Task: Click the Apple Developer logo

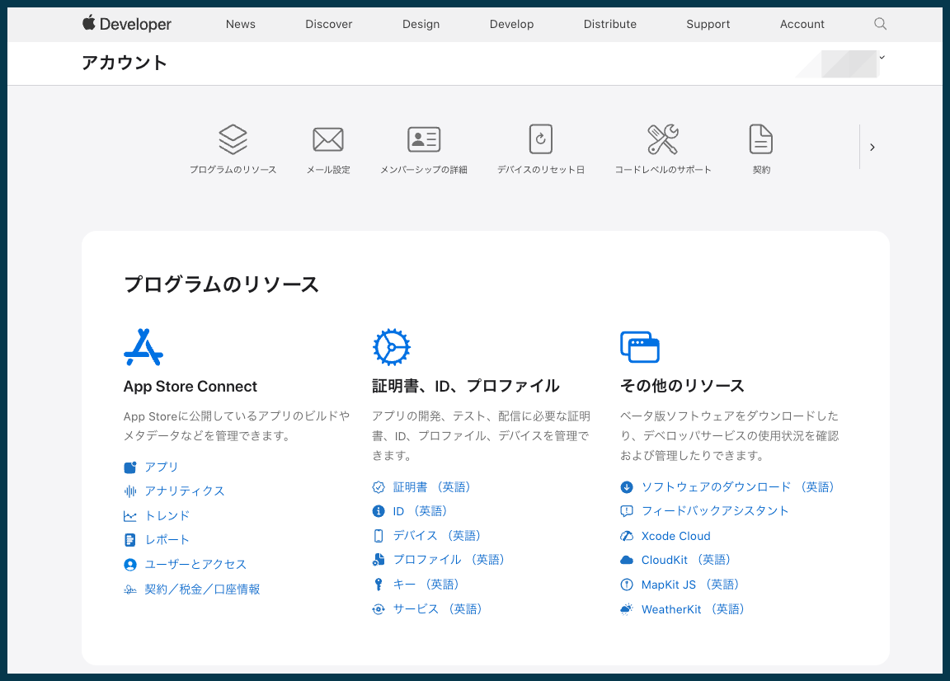Action: [126, 24]
